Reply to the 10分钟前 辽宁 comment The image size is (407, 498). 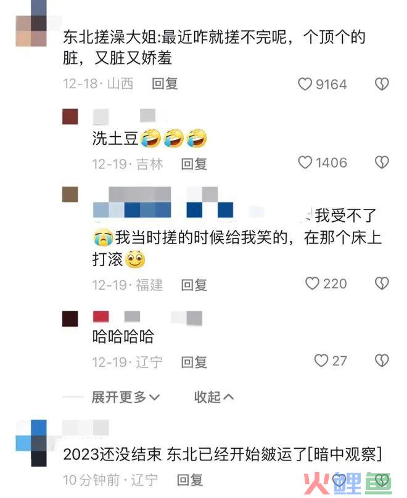(x=190, y=480)
